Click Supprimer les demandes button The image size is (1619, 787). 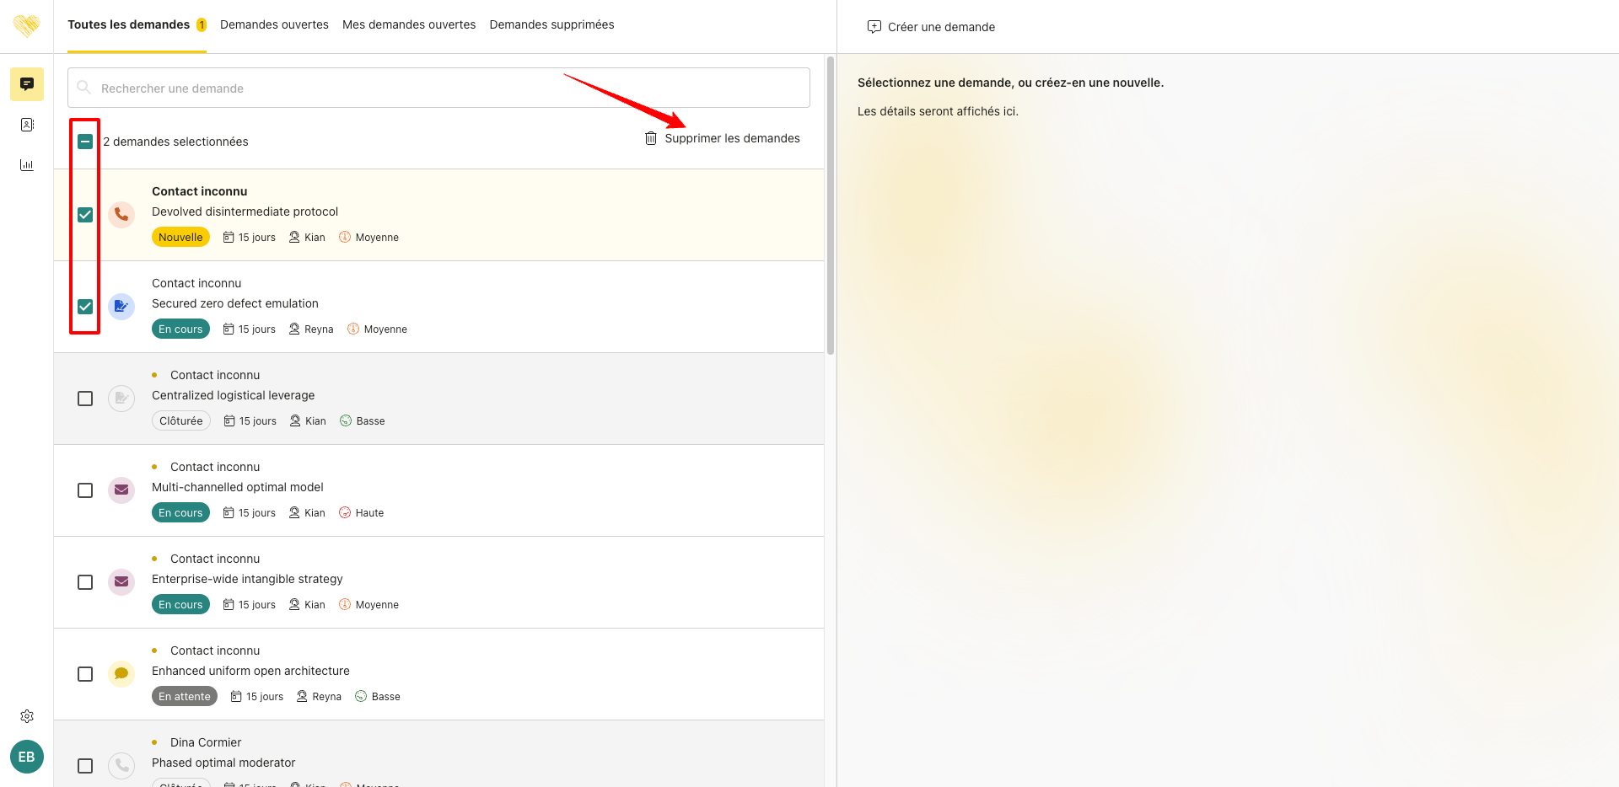[723, 138]
